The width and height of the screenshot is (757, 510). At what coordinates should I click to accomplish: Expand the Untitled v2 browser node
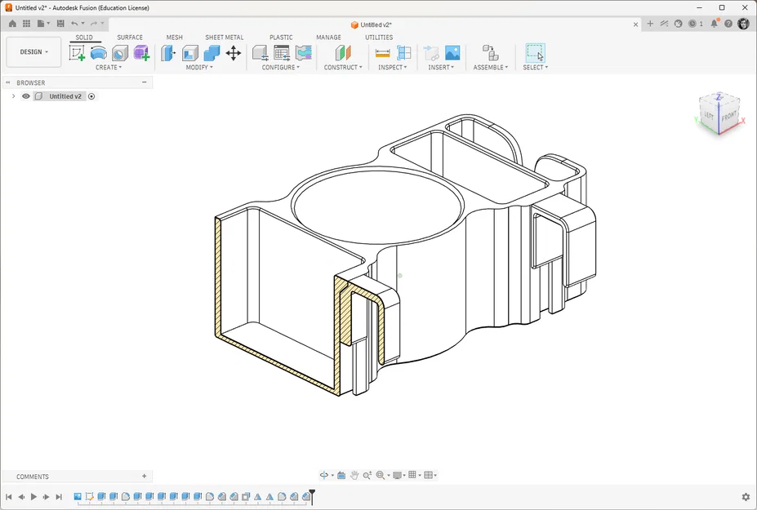coord(14,96)
